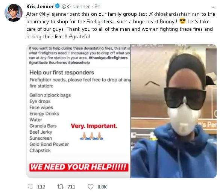The image size is (220, 193).
Task: Click the WE NEED YOUR HELP banner
Action: click(x=79, y=167)
